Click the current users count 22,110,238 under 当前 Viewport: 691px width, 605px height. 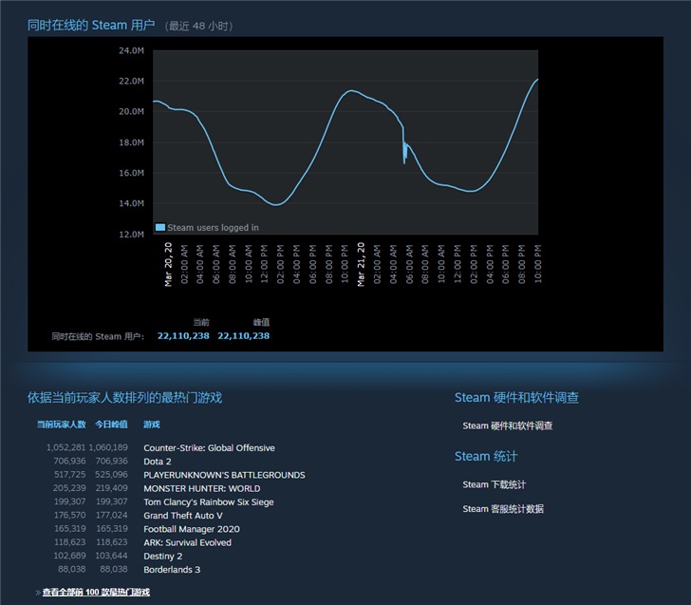tap(183, 335)
